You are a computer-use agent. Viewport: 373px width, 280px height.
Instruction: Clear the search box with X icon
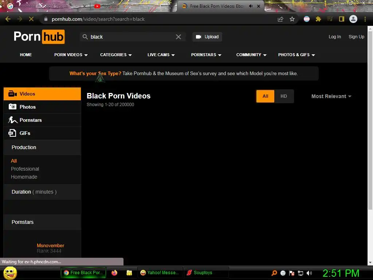tap(178, 37)
